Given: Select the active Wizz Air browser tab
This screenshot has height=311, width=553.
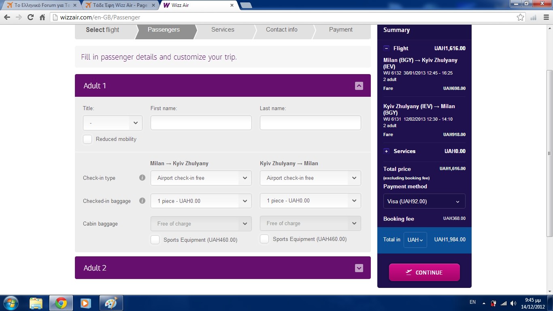Looking at the screenshot, I should coord(198,6).
